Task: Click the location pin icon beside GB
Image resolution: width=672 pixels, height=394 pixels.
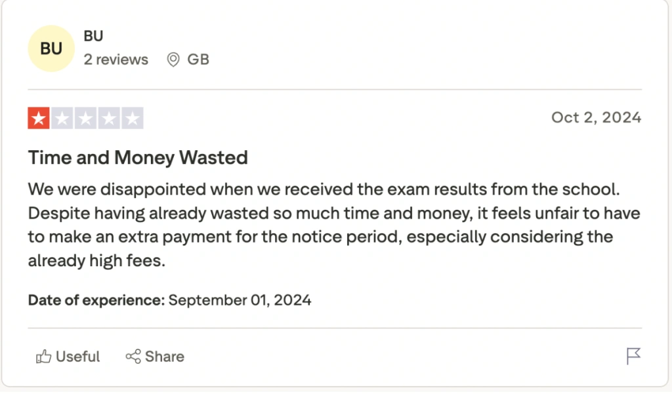Action: coord(173,60)
